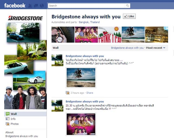Click the search magnifier icon
This screenshot has width=174, height=138.
pos(127,6)
